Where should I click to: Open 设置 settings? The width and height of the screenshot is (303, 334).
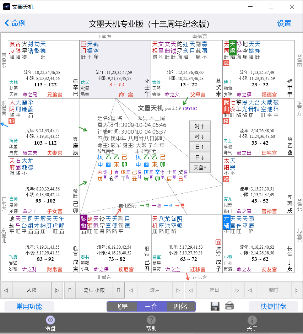[x=284, y=23]
